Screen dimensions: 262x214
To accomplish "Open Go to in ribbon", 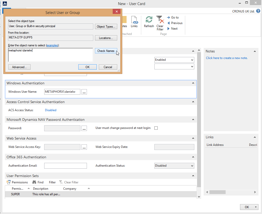I will tap(173, 17).
